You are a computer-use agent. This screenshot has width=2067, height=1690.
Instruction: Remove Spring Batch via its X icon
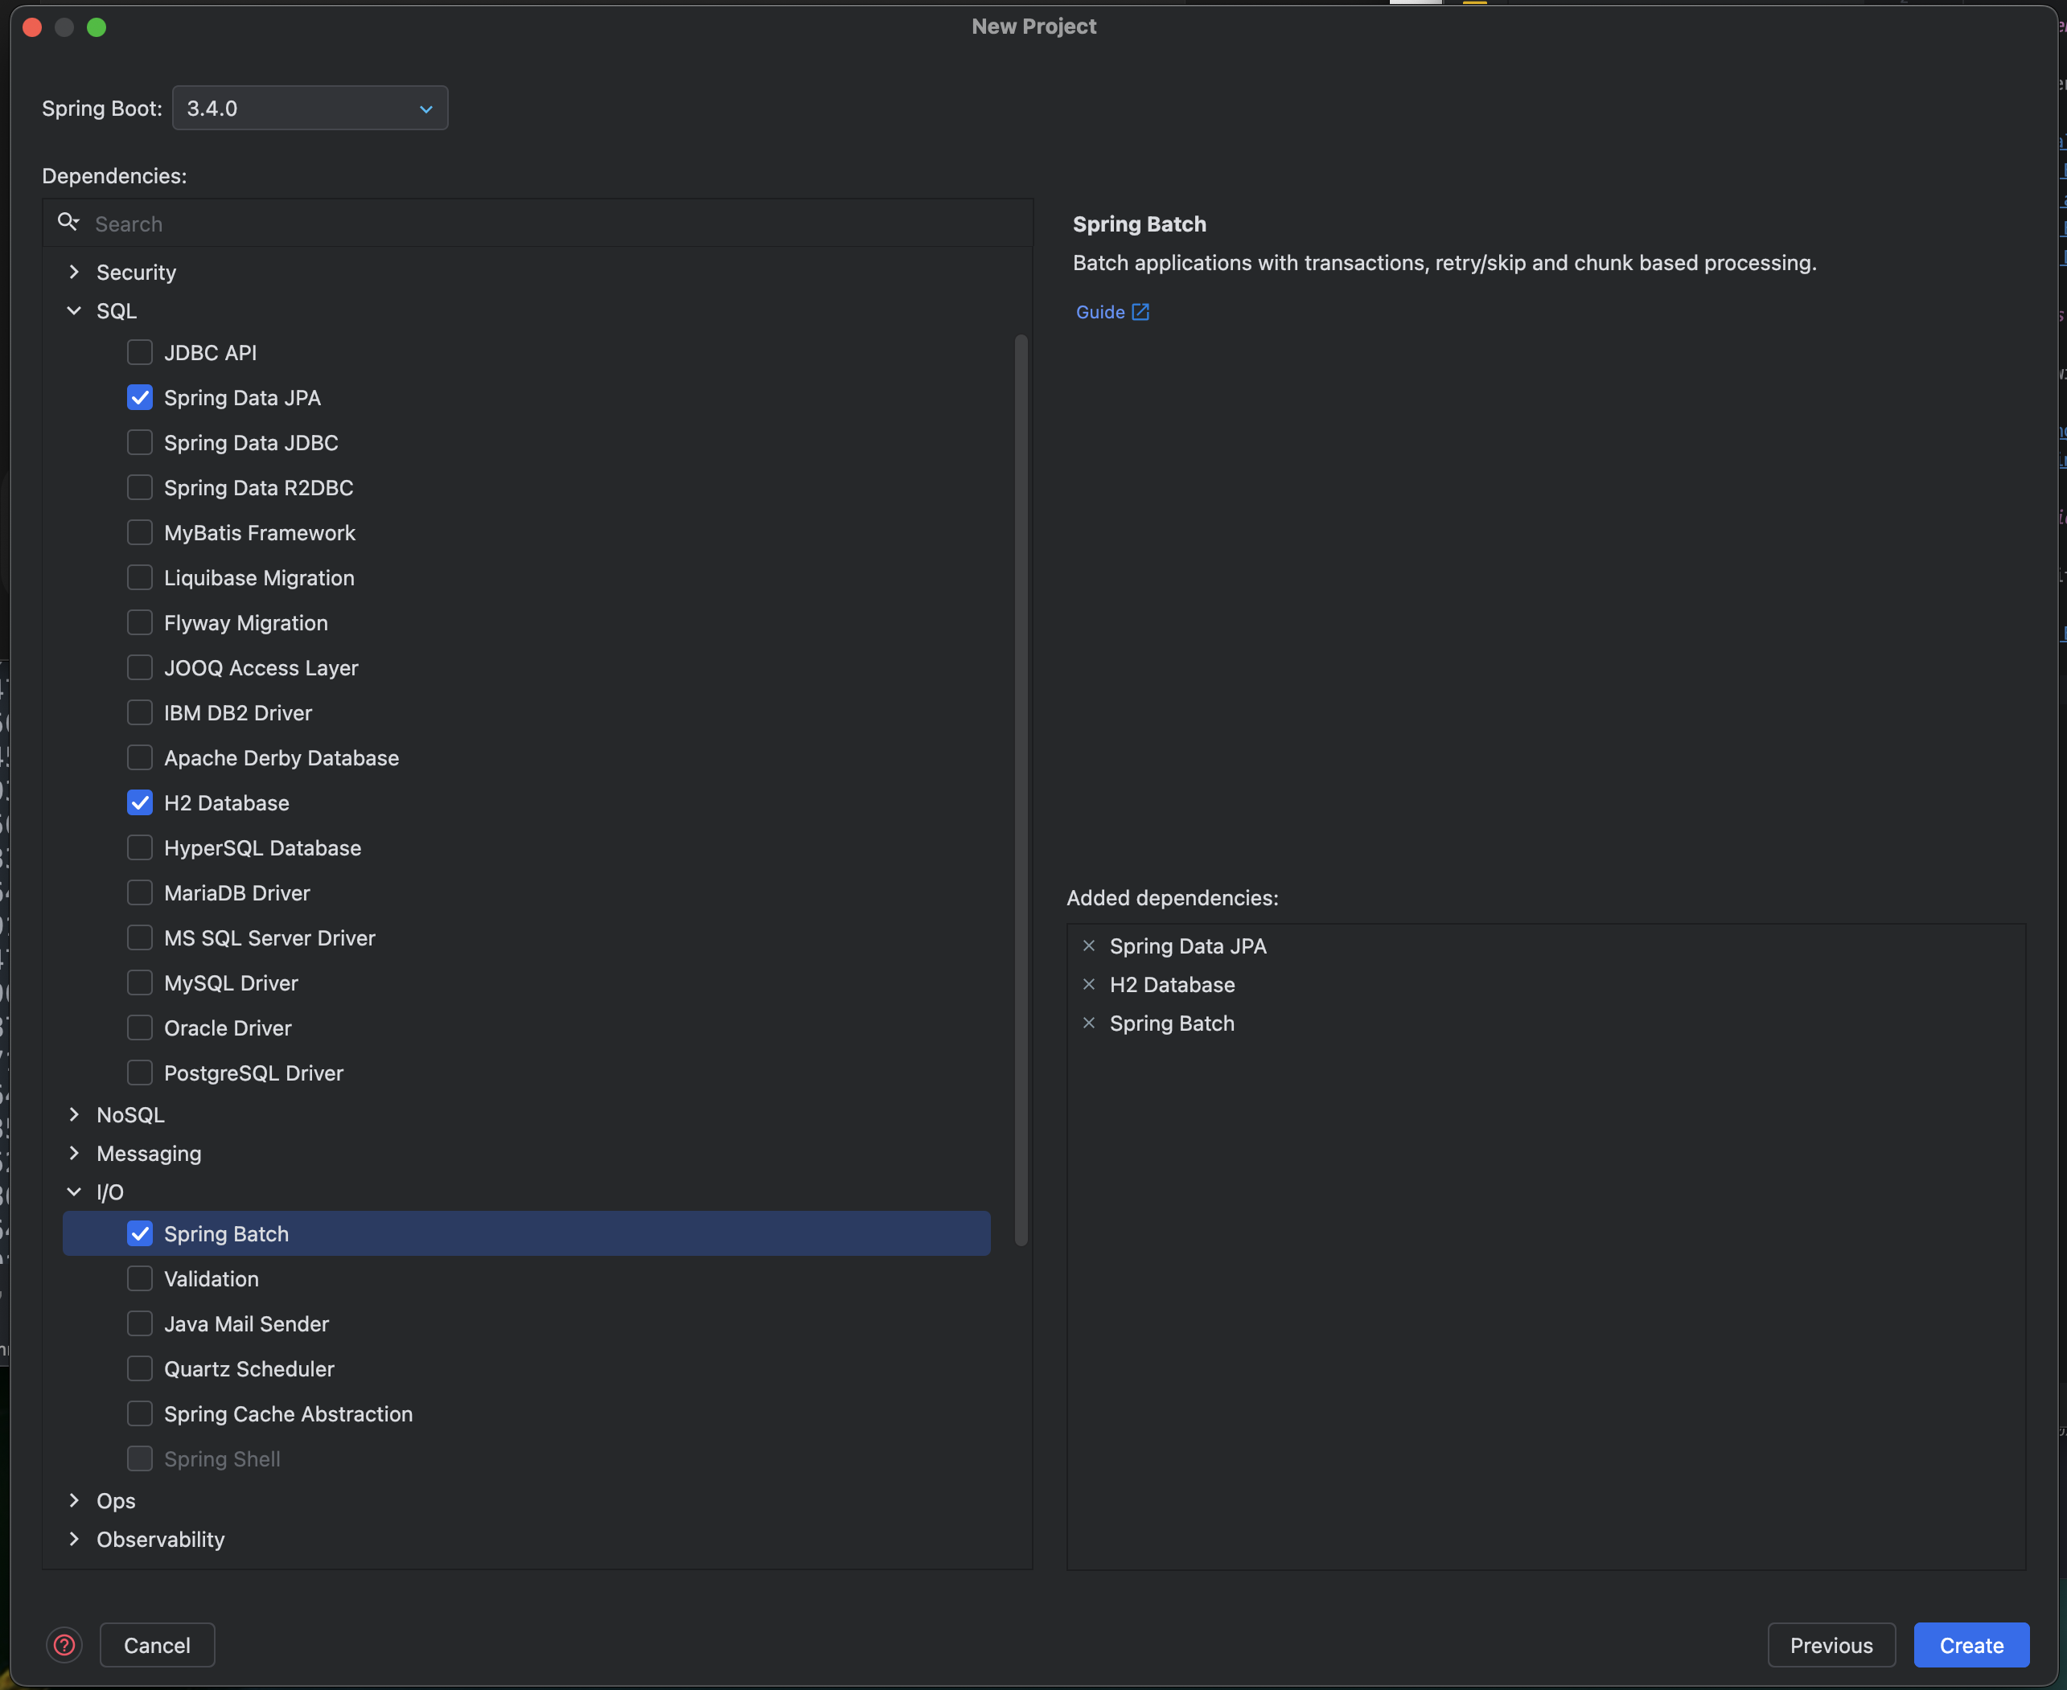click(x=1088, y=1023)
